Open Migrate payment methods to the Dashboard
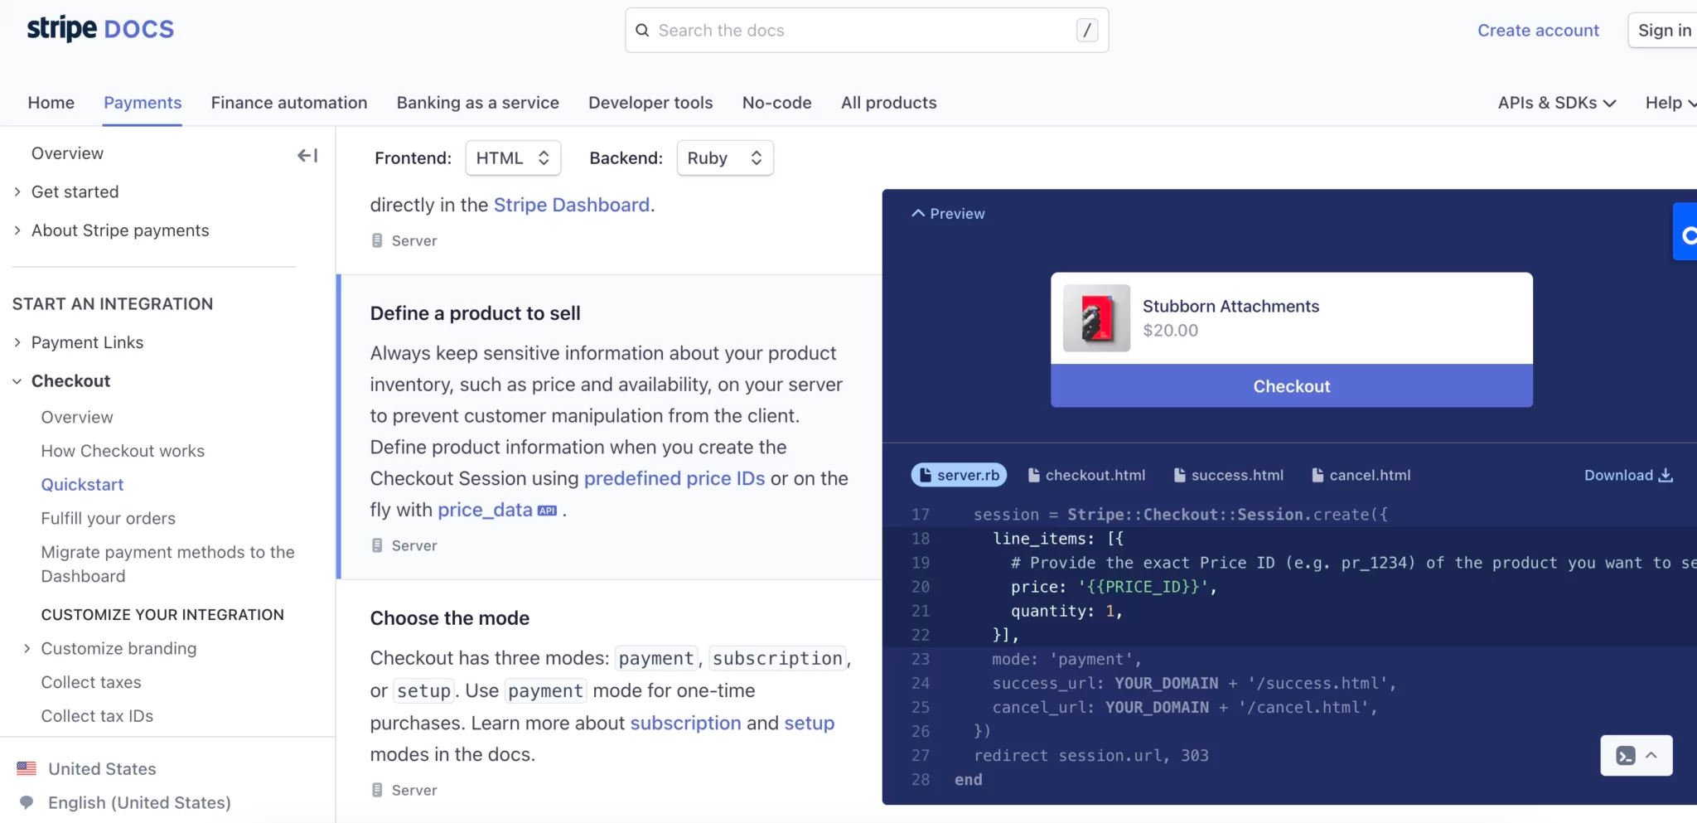 click(168, 564)
